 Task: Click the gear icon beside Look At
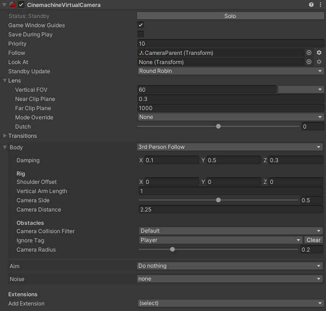click(x=319, y=62)
